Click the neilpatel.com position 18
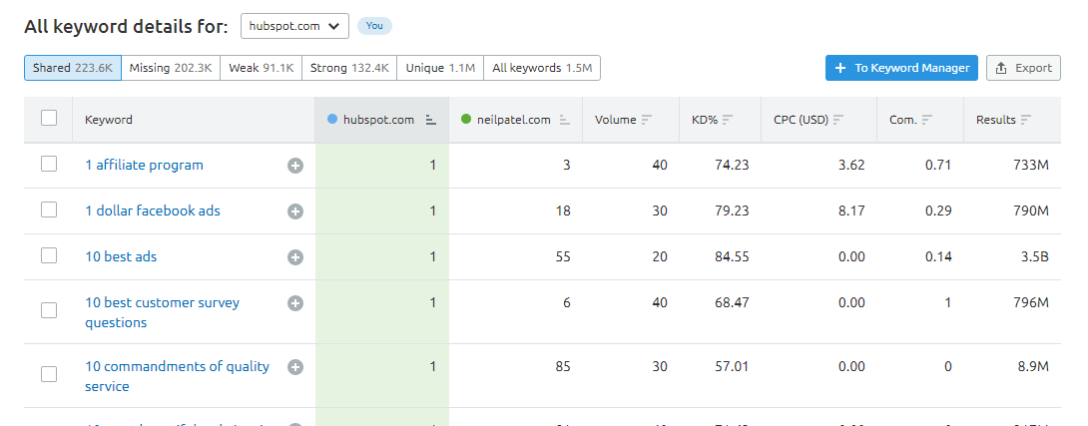Viewport: 1088px width, 426px height. pos(563,211)
